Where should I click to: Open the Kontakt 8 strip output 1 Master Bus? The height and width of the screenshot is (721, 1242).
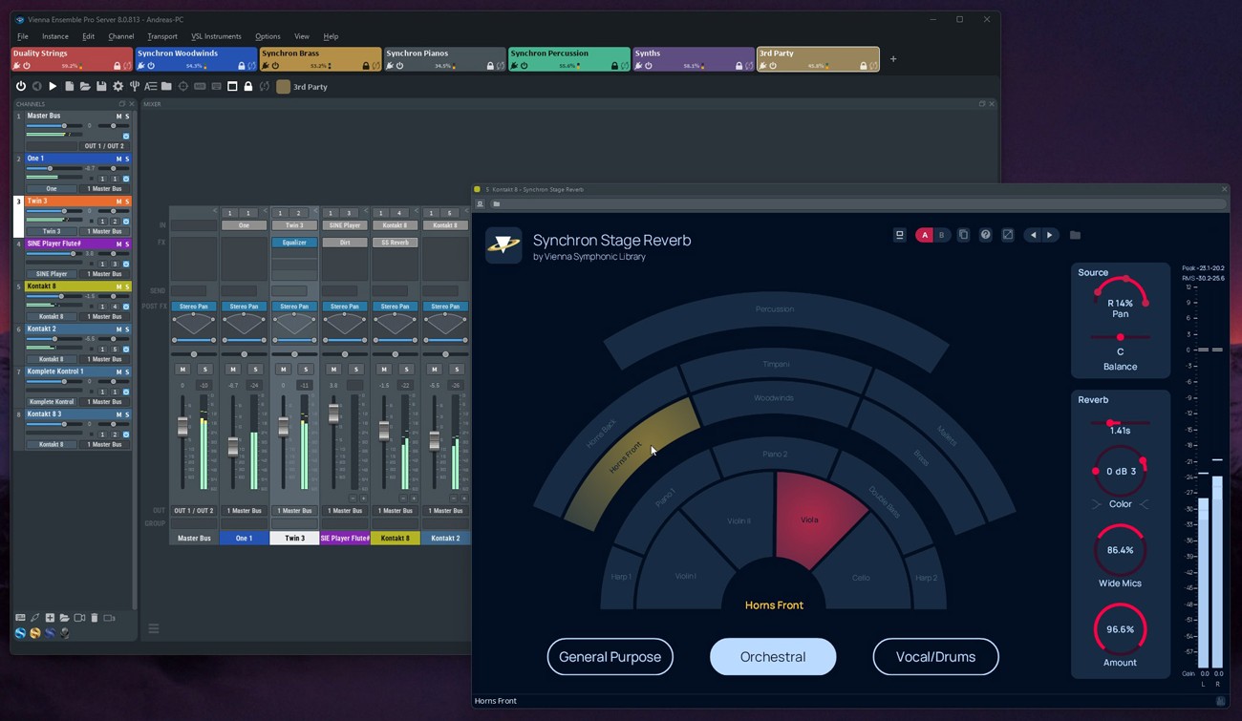pyautogui.click(x=395, y=511)
